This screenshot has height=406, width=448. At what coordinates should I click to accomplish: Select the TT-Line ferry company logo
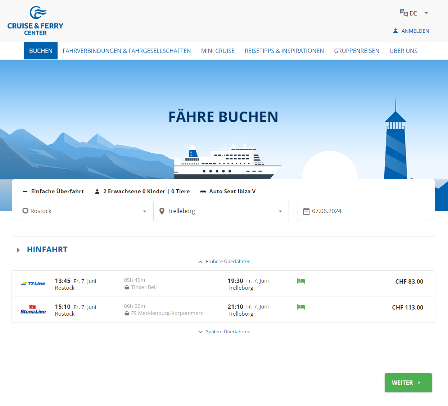point(33,283)
